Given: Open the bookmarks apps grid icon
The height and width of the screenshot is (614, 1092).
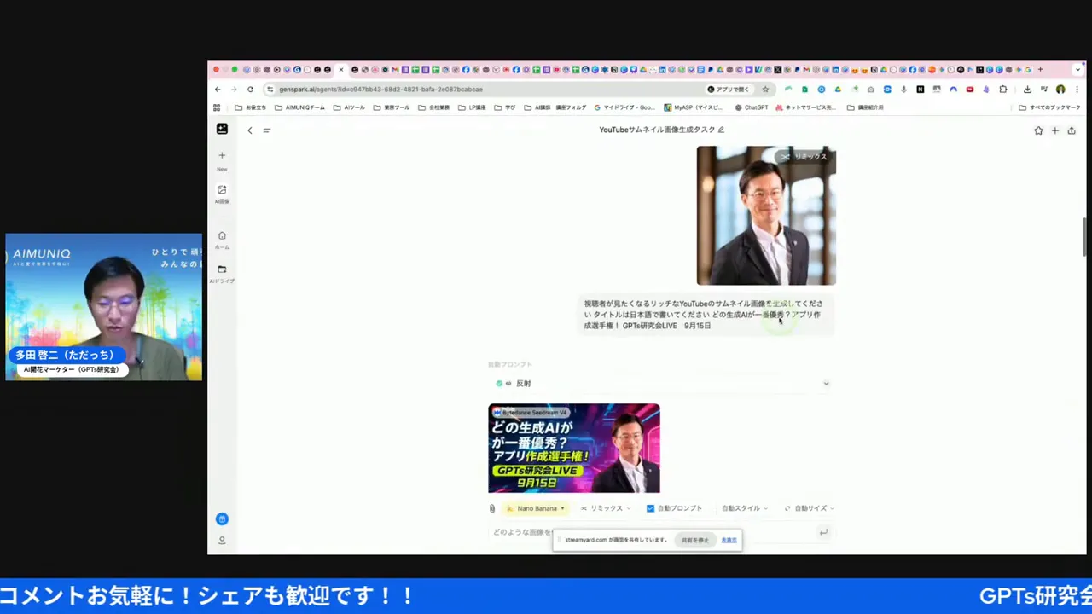Looking at the screenshot, I should [217, 107].
